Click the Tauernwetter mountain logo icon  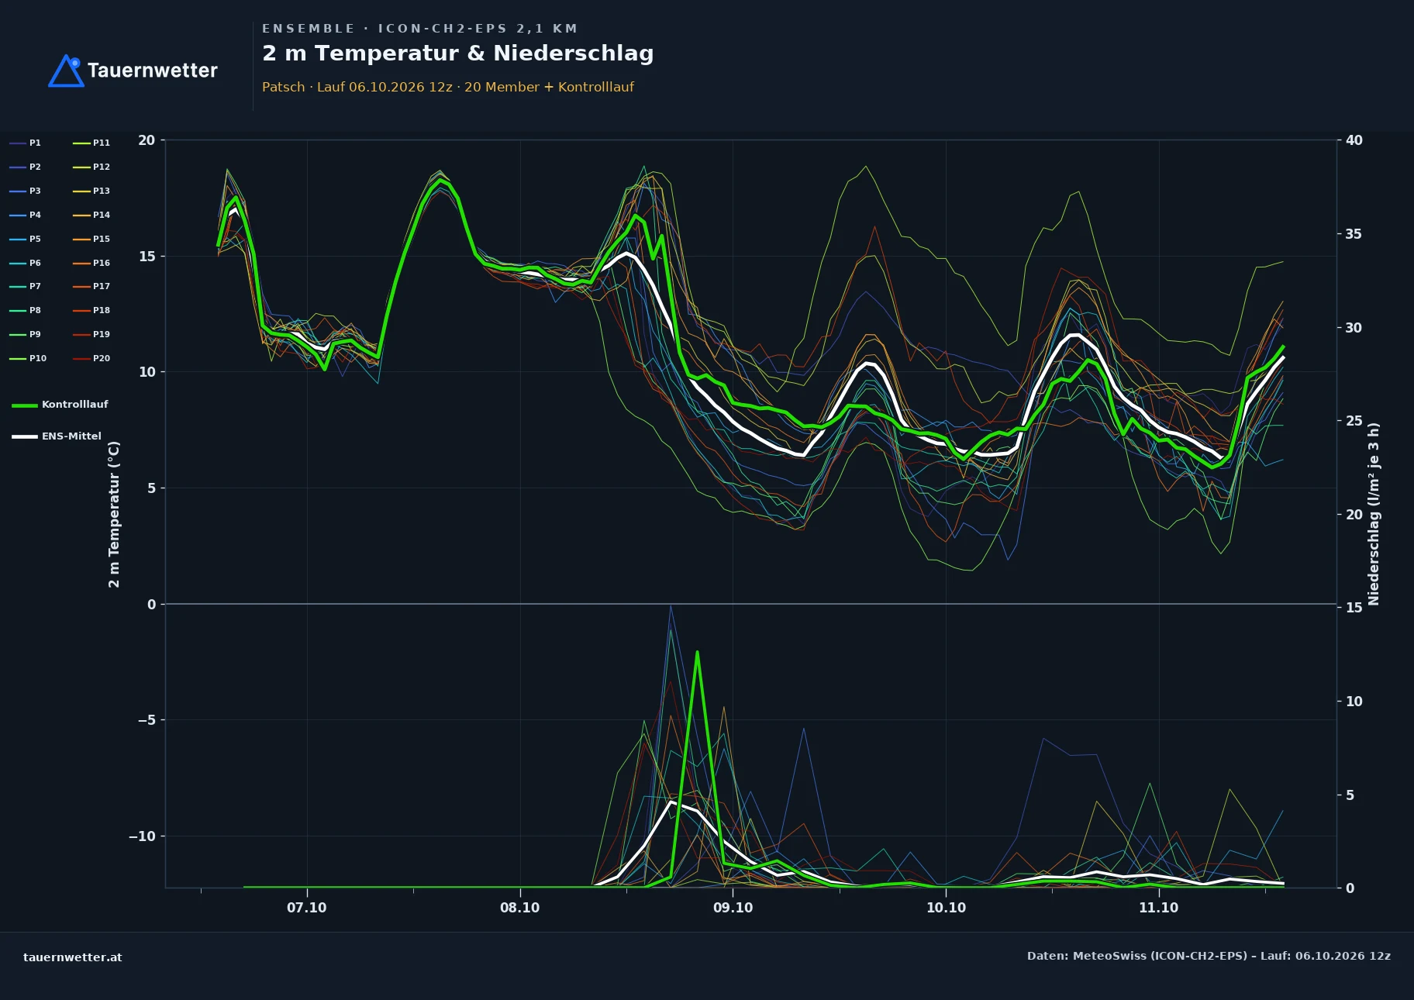pos(66,71)
